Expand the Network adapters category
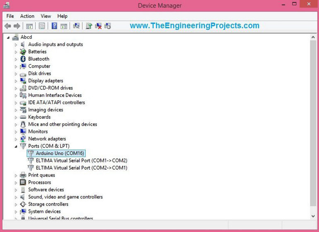 (16, 139)
